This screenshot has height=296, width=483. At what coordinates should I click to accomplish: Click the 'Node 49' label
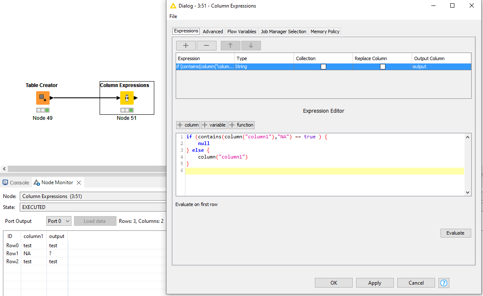(42, 118)
